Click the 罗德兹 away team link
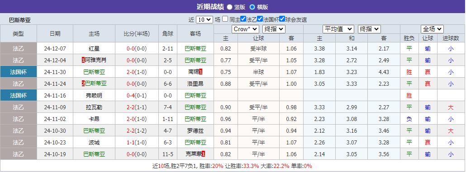 (195, 131)
